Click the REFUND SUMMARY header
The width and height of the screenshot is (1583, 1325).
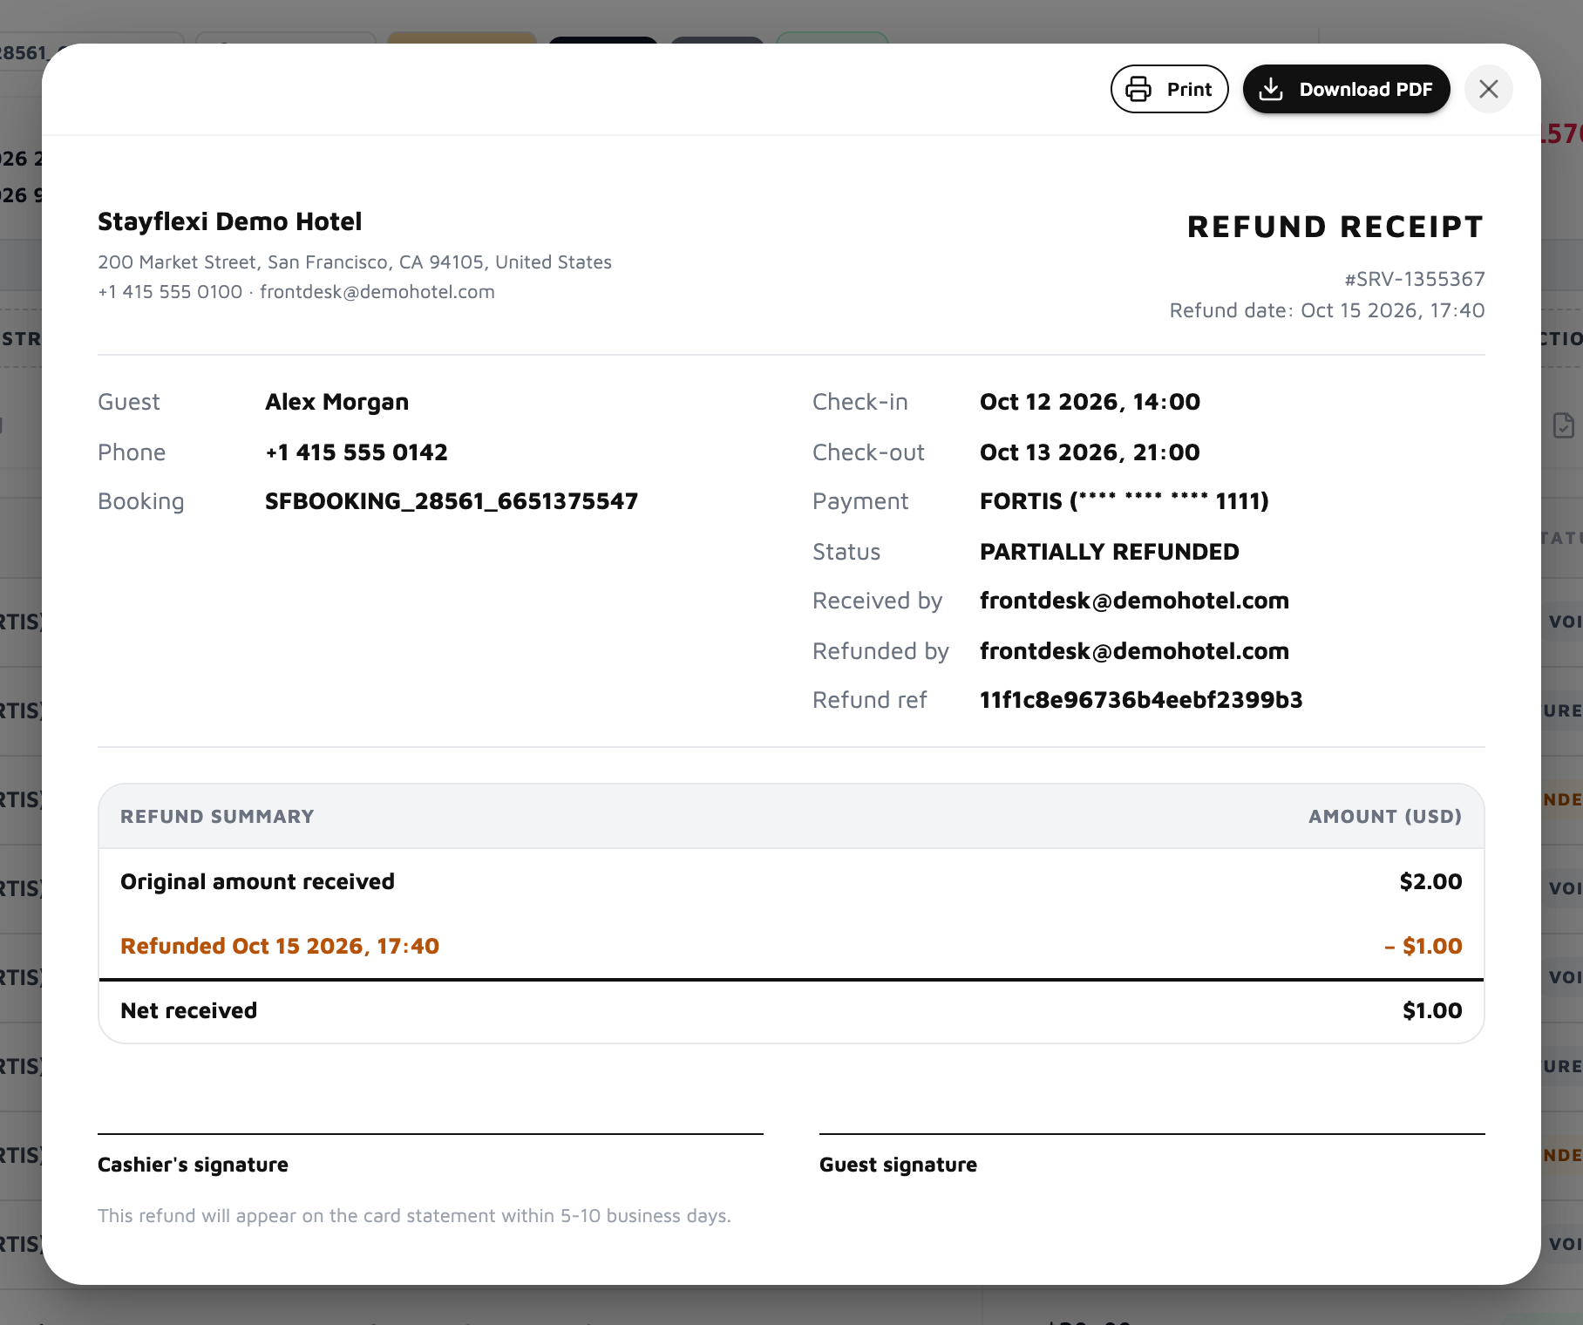(217, 817)
